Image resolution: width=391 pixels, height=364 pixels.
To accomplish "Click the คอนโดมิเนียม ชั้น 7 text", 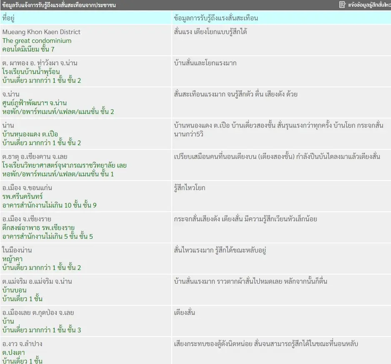I will point(28,49).
